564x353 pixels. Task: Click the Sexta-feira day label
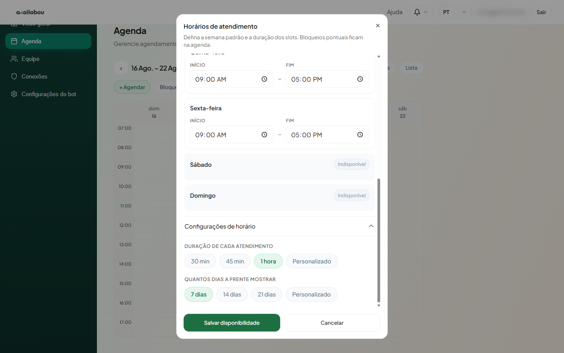(206, 108)
